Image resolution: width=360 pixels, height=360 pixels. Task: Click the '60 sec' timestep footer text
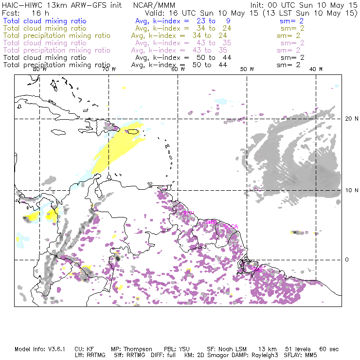[329, 349]
